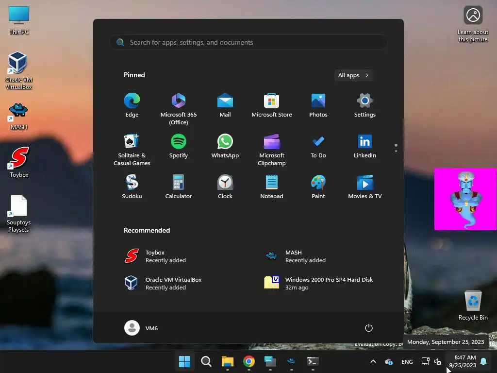Open taskbar Search
Viewport: 497px width, 373px height.
point(206,361)
